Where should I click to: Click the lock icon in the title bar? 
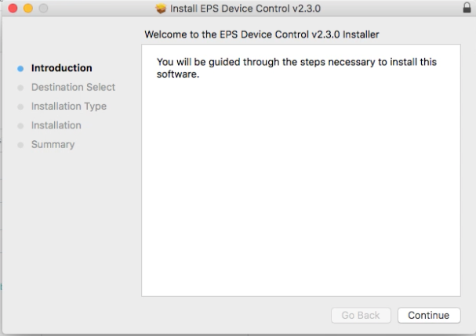click(468, 8)
